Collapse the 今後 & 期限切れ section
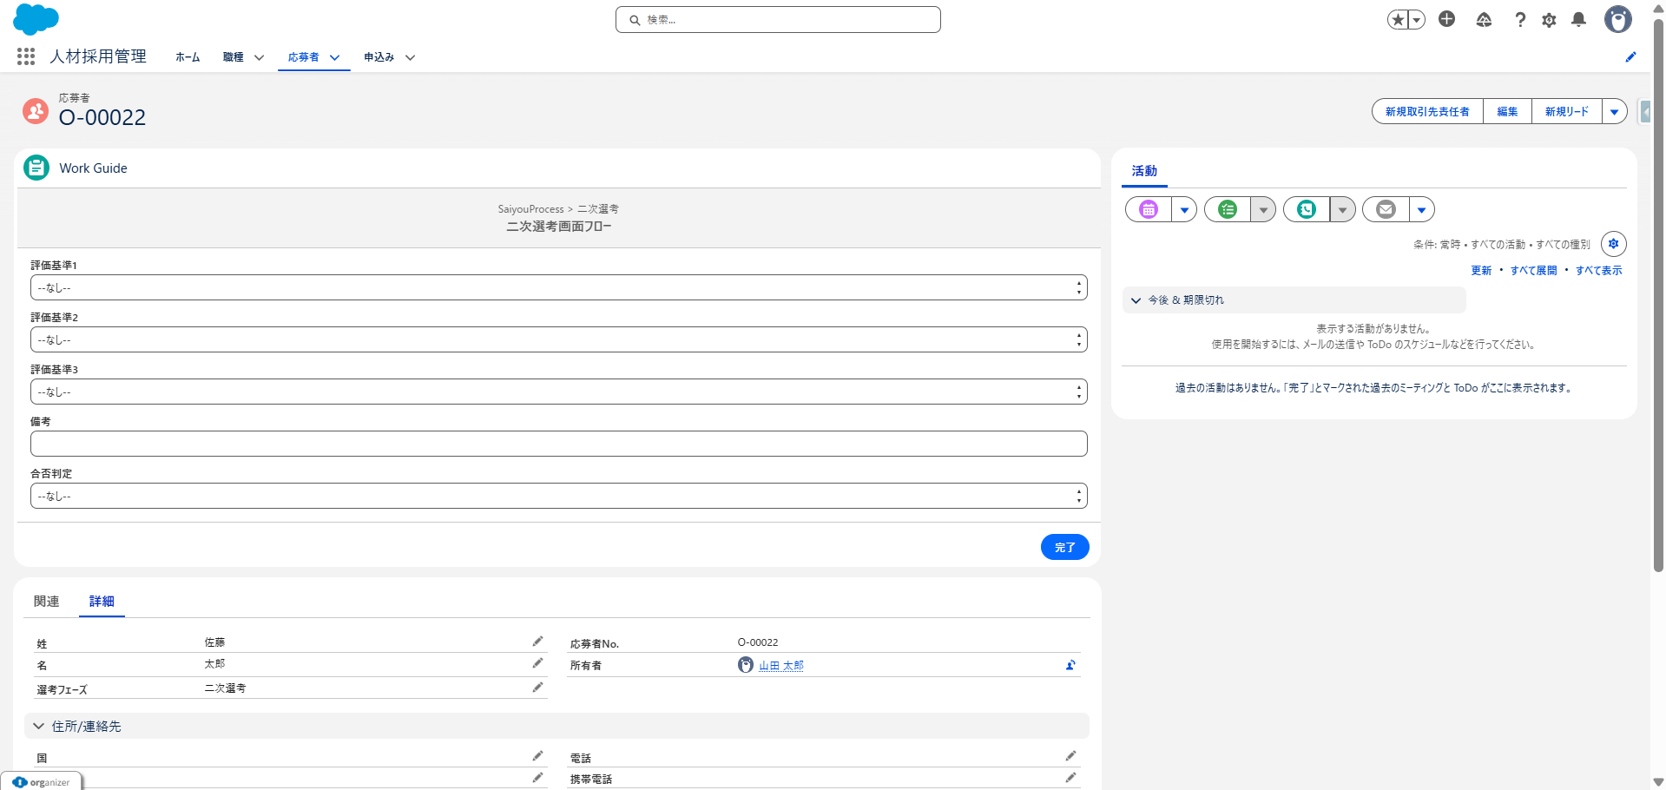Image resolution: width=1666 pixels, height=790 pixels. pos(1136,300)
